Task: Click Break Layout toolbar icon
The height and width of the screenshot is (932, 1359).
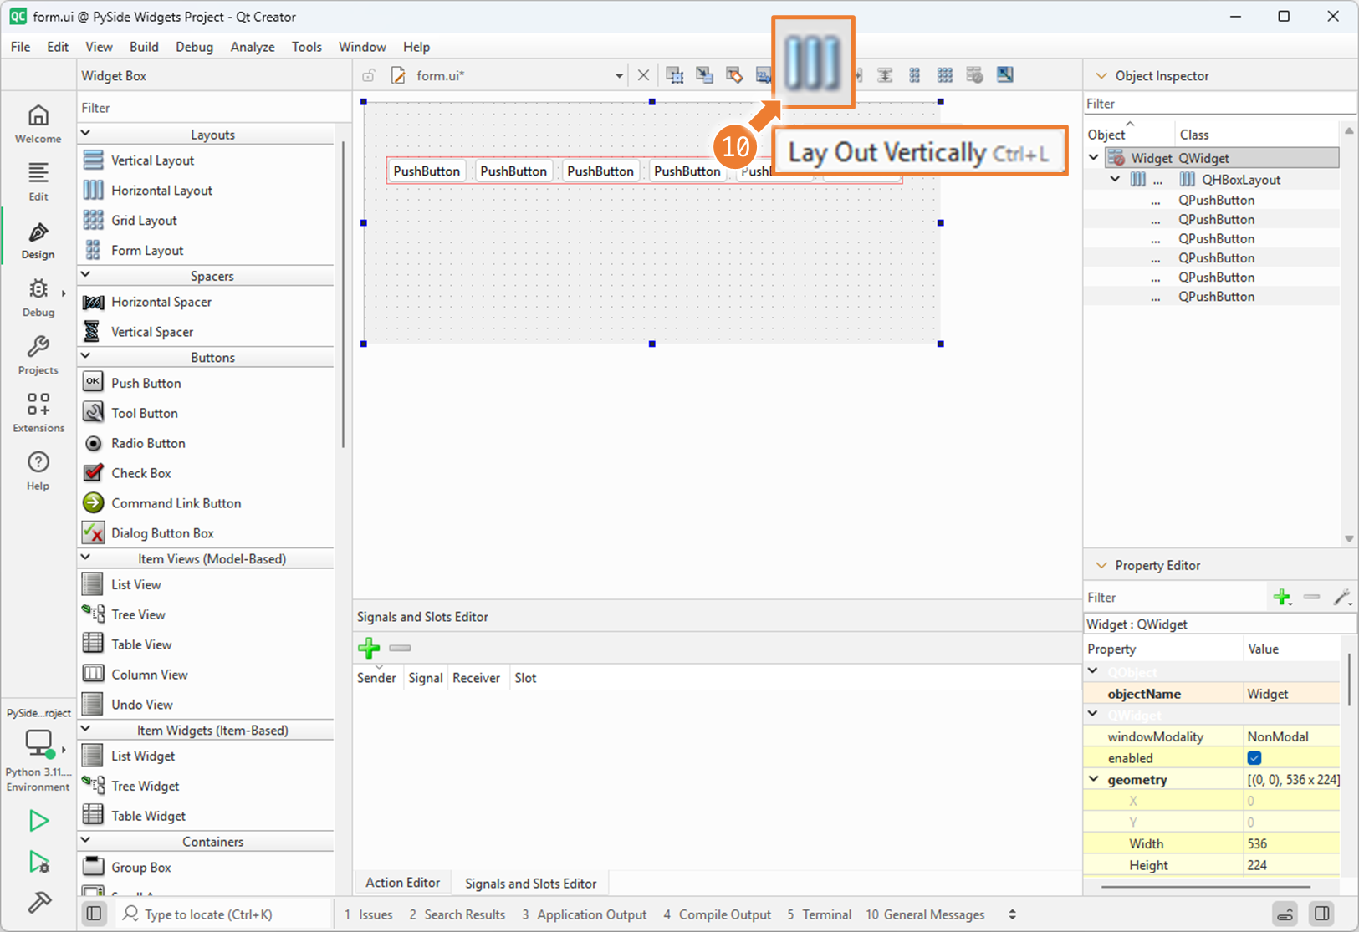Action: (x=974, y=75)
